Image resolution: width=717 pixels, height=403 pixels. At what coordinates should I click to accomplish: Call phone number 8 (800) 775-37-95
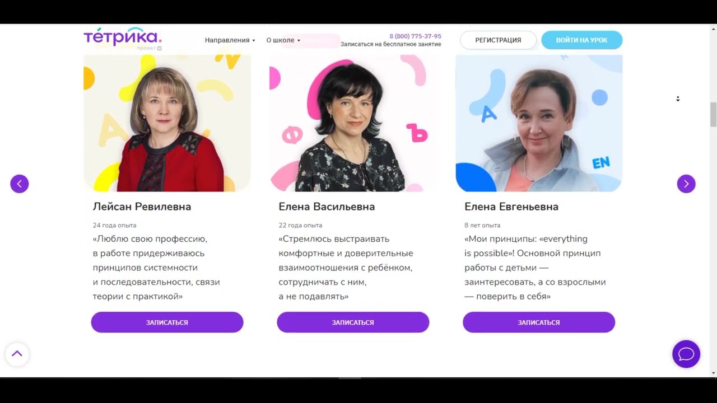415,36
